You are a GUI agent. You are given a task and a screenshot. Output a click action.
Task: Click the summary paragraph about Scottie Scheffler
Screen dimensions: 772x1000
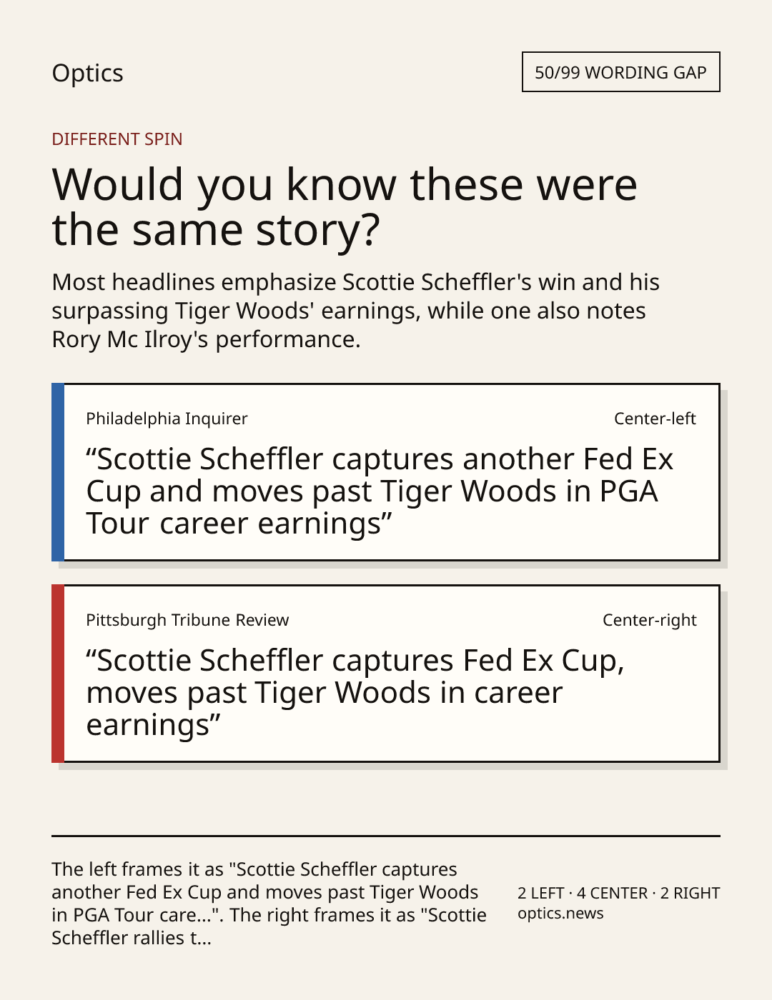[x=355, y=310]
